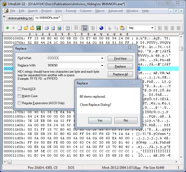Click the greyed column mode page icon
The width and height of the screenshot is (186, 172).
93,28
